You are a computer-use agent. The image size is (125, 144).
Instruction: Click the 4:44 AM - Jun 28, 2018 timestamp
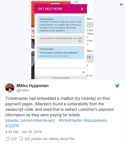pyautogui.click(x=23, y=132)
